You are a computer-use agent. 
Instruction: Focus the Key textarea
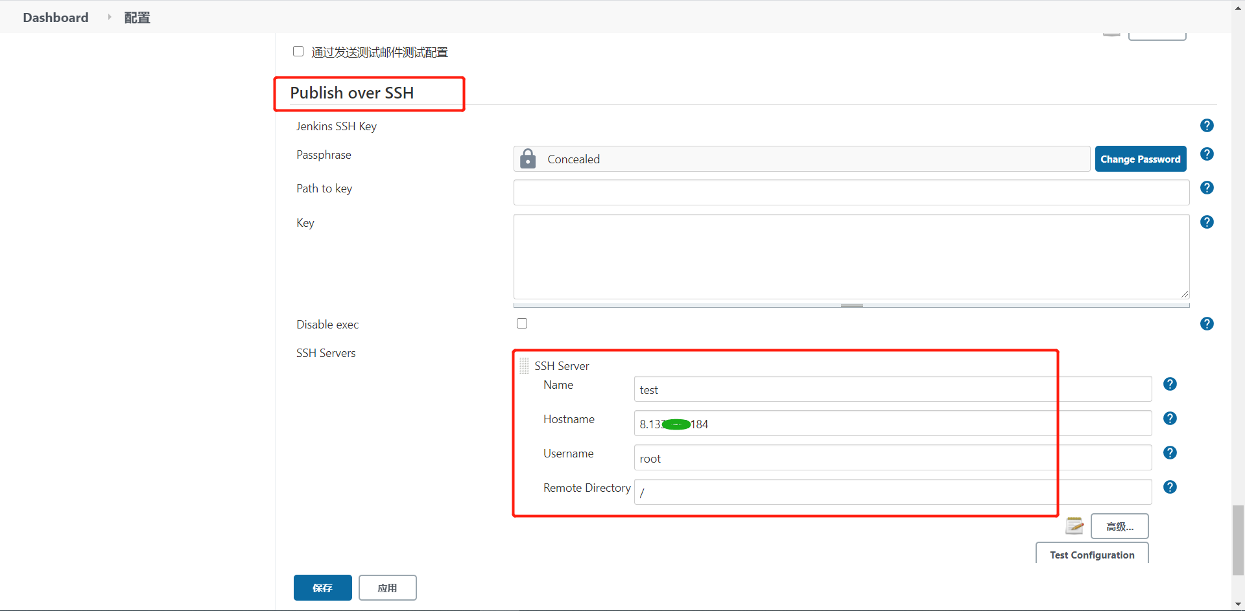click(x=851, y=257)
